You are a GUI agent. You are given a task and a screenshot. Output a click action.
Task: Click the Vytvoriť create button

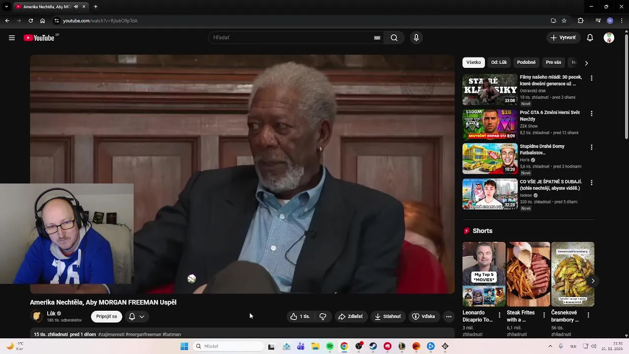point(563,38)
